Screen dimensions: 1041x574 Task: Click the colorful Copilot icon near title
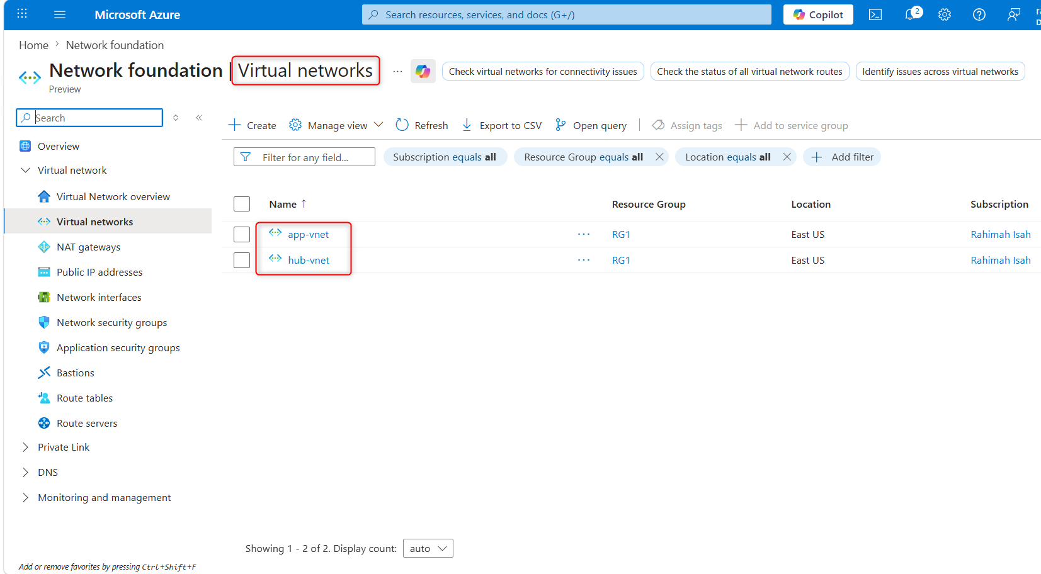[x=423, y=71]
